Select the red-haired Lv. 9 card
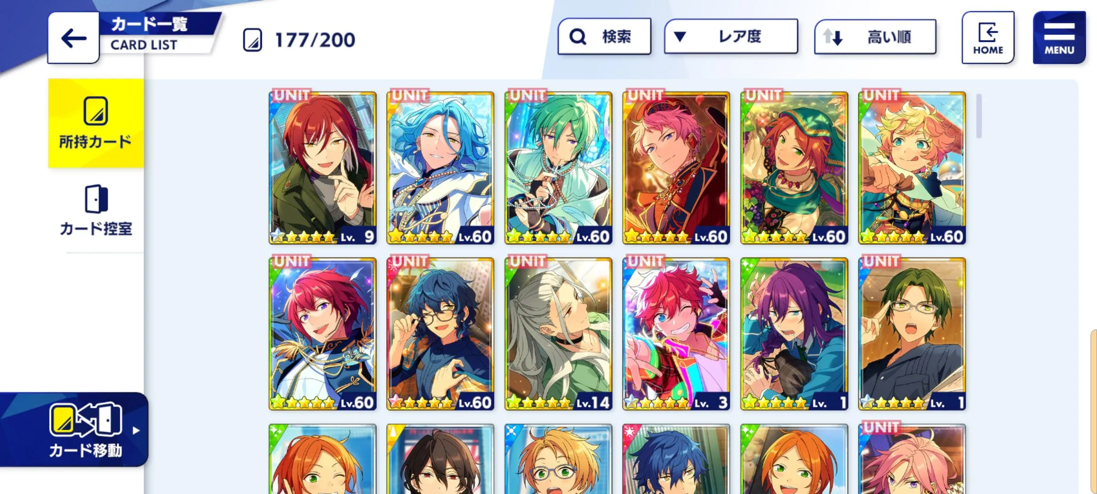Viewport: 1097px width, 494px height. tap(323, 168)
